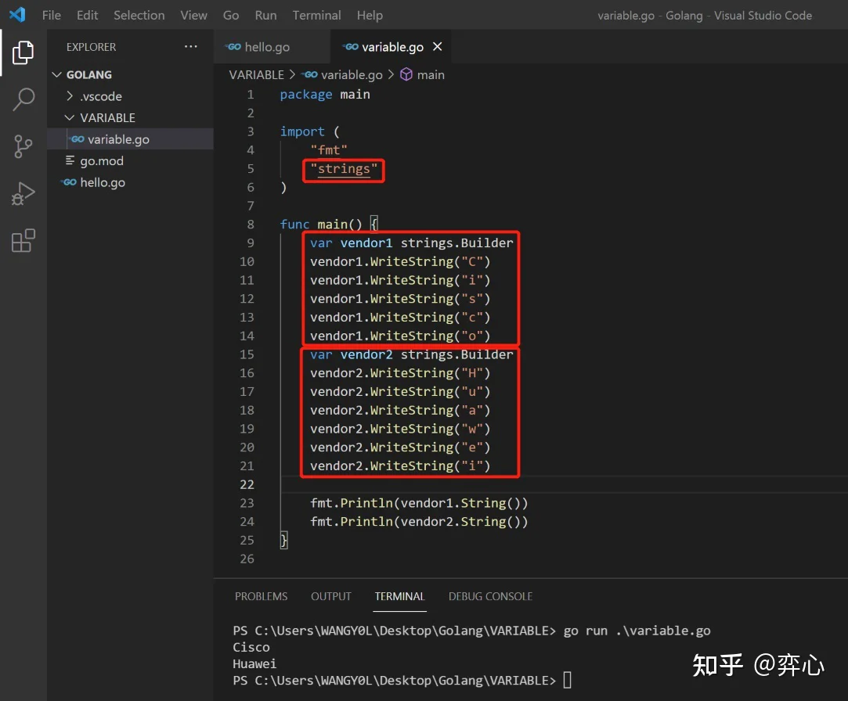Open Explorer more actions ellipsis

pos(191,46)
